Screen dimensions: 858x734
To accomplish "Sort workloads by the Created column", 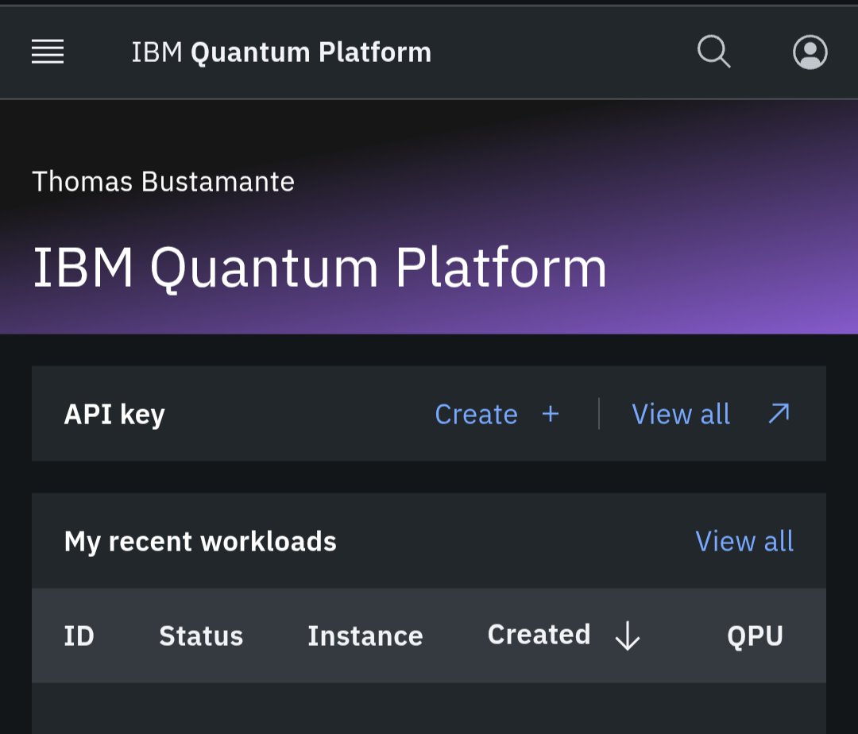I will [539, 635].
